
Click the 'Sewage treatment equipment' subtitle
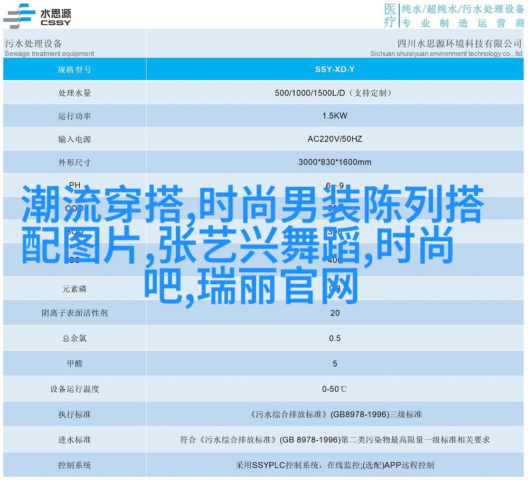(x=50, y=53)
